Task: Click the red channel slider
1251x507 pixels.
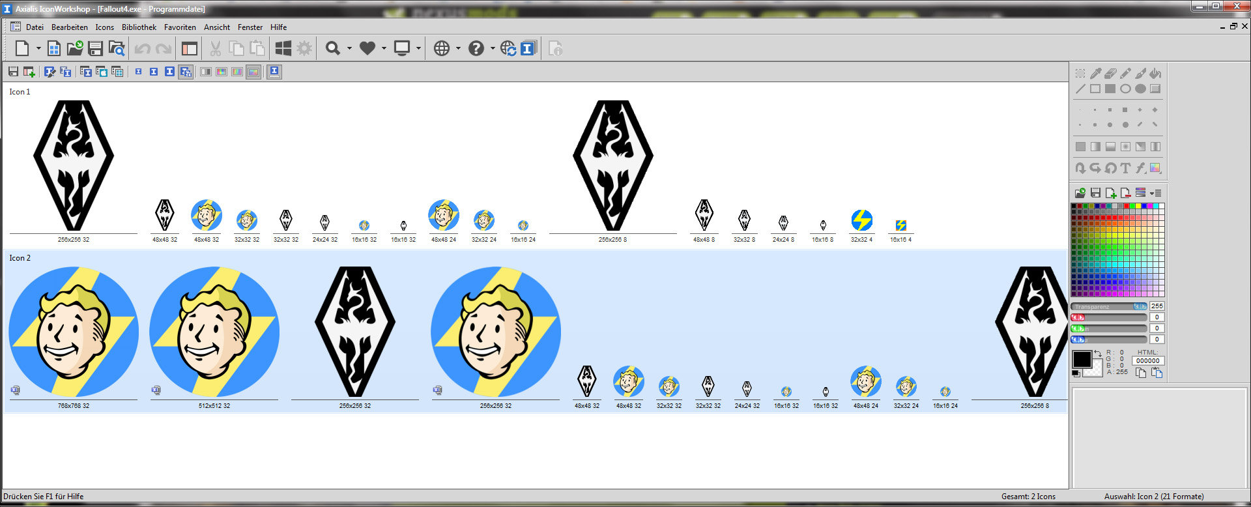Action: coord(1109,317)
